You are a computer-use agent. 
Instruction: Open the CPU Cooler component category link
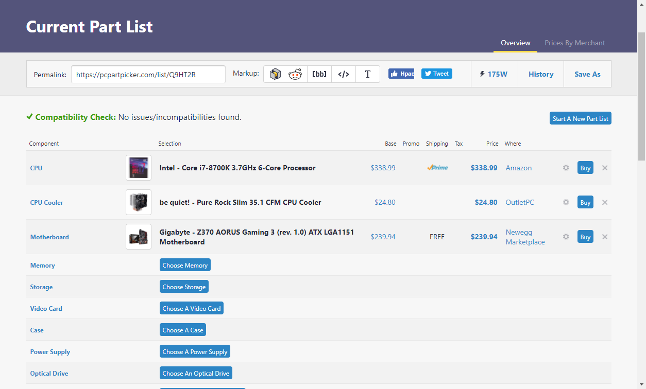pos(46,202)
